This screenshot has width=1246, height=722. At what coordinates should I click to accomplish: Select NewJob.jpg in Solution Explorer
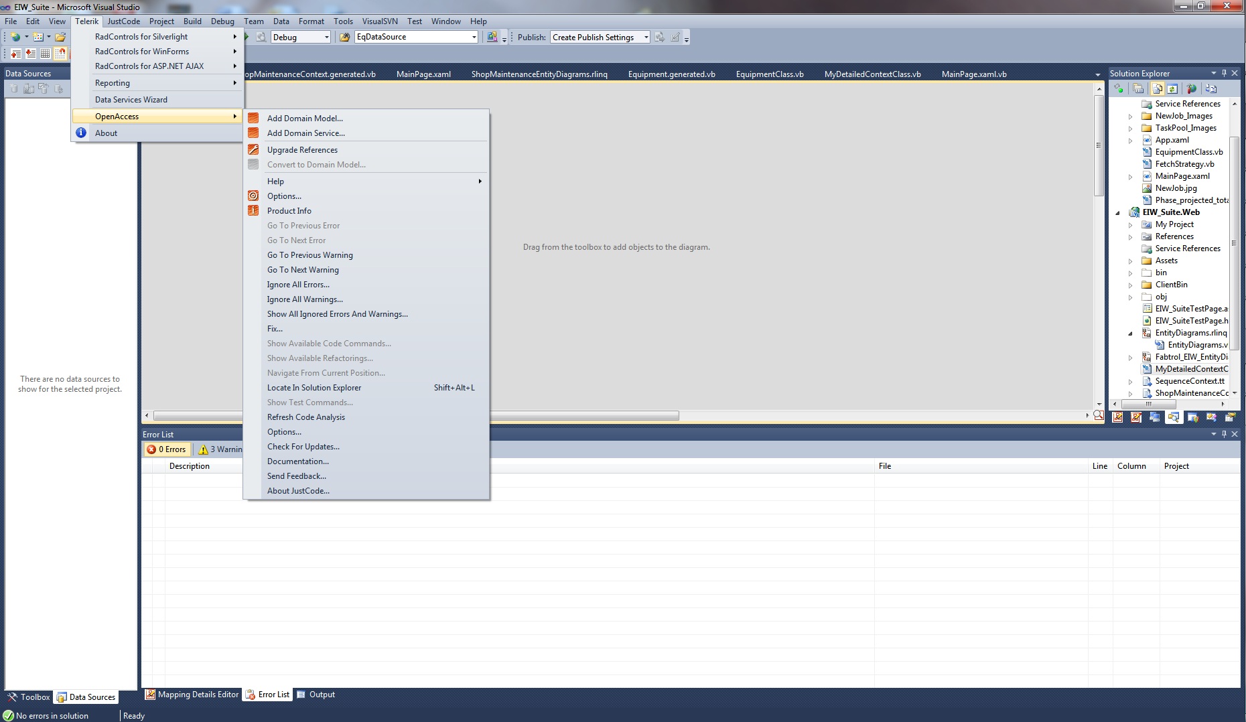click(1176, 188)
